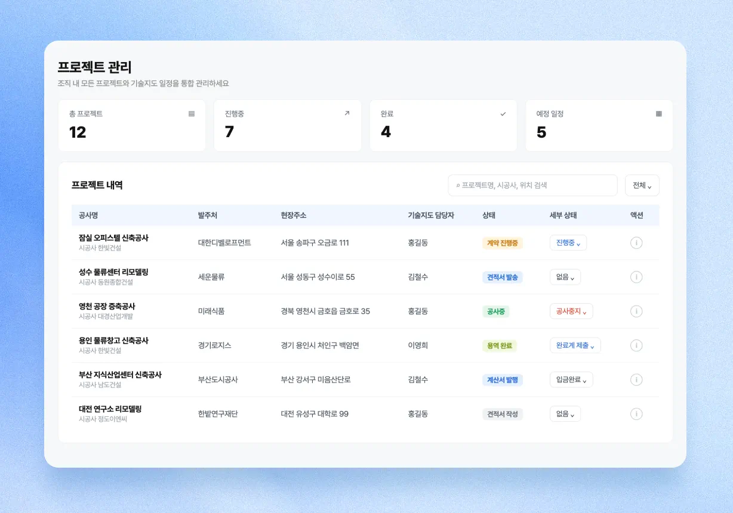Focus the 프로젝트명, 시공사, 위치 검색 field
733x513 pixels.
coord(532,186)
